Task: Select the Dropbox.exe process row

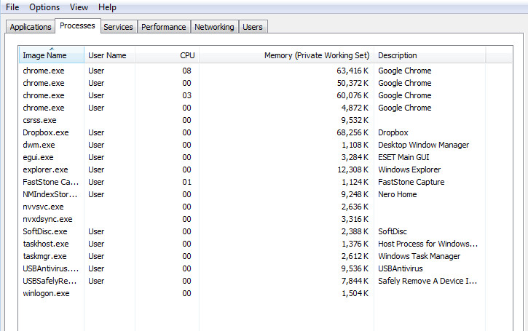Action: (45, 132)
